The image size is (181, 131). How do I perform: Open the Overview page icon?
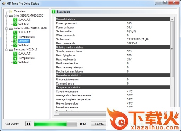click(x=11, y=11)
